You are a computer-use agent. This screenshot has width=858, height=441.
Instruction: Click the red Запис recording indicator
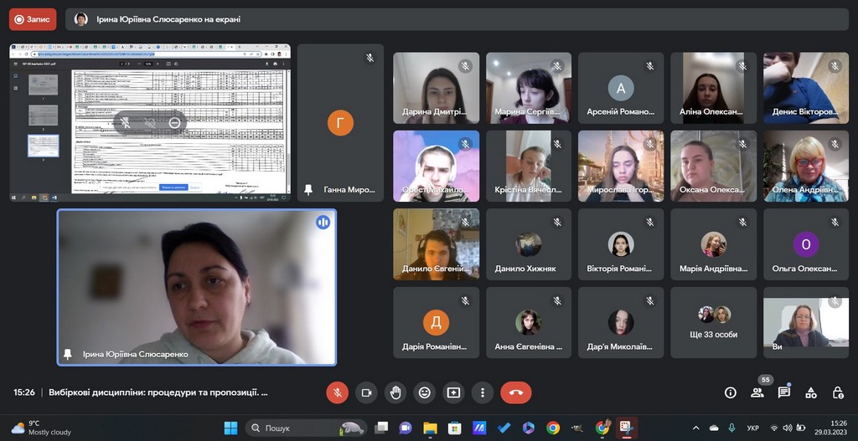[31, 19]
